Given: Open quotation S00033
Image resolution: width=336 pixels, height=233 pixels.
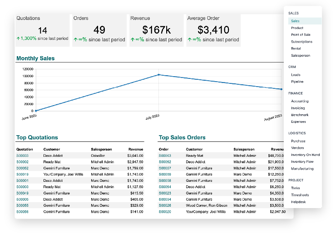Looking at the screenshot, I should click(22, 155).
